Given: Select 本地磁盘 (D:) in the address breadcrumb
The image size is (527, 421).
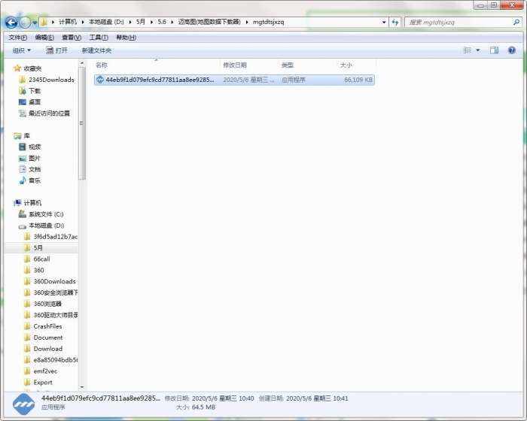Looking at the screenshot, I should point(106,22).
